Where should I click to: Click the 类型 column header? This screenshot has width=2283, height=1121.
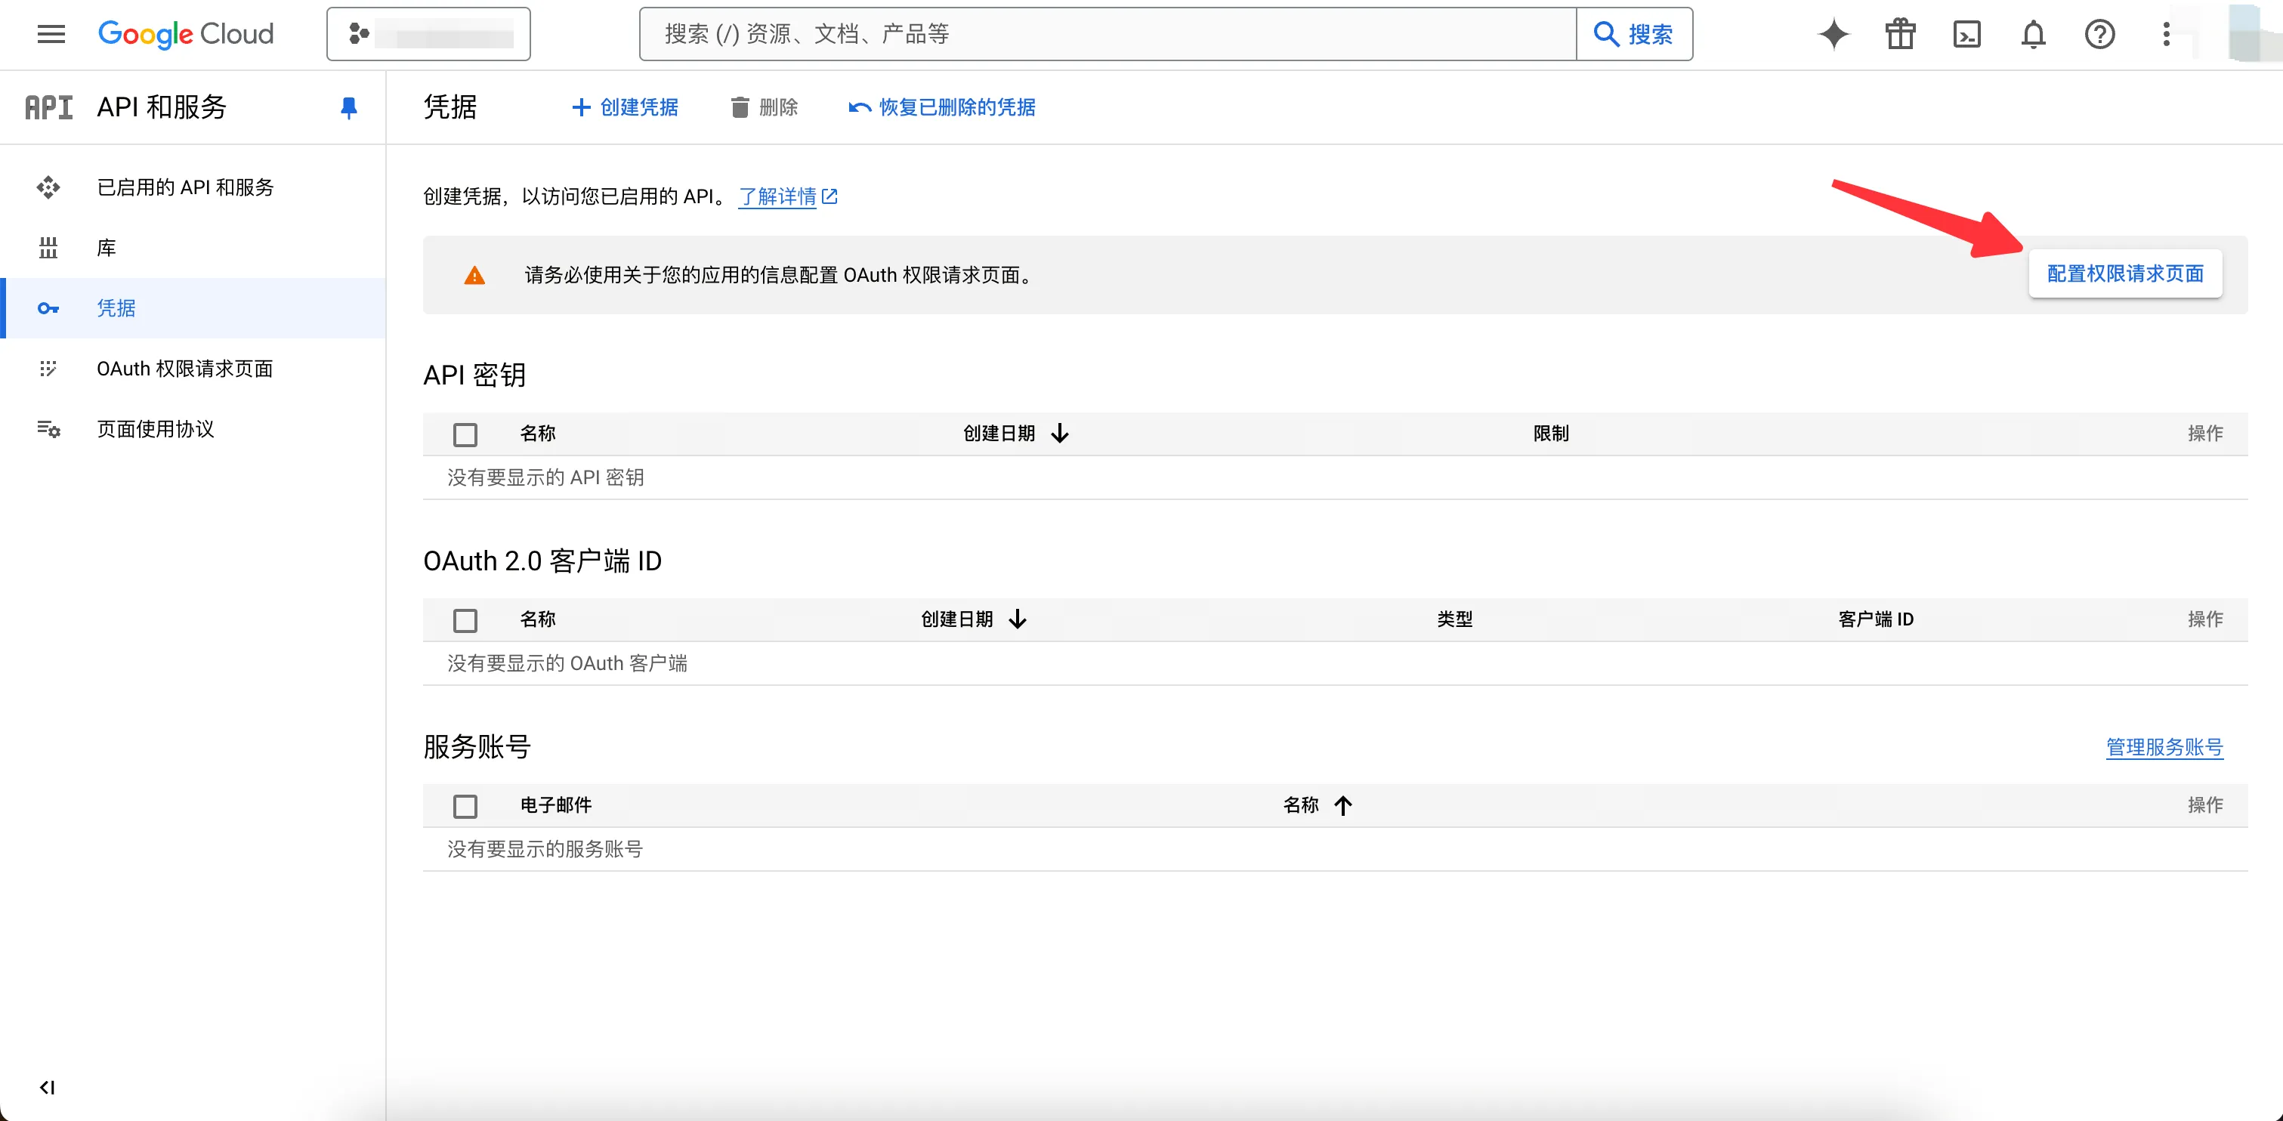pyautogui.click(x=1454, y=619)
